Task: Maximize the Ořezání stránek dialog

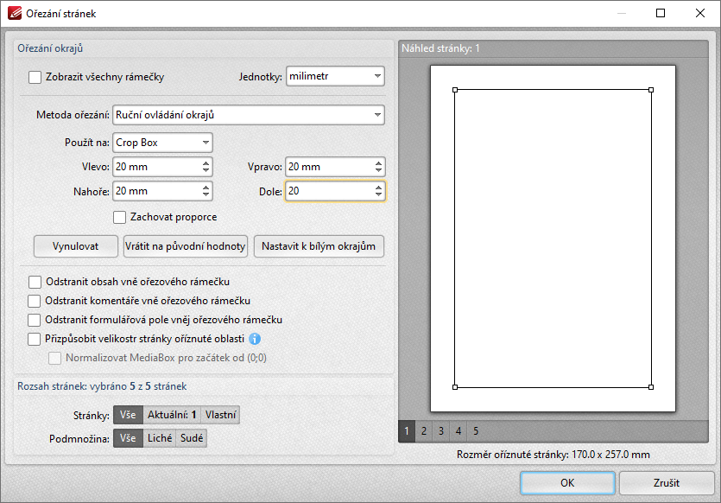Action: (x=661, y=13)
